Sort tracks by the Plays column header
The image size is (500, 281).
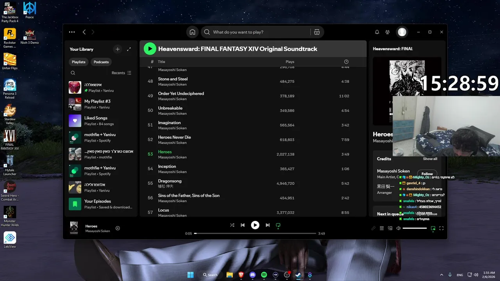point(290,62)
